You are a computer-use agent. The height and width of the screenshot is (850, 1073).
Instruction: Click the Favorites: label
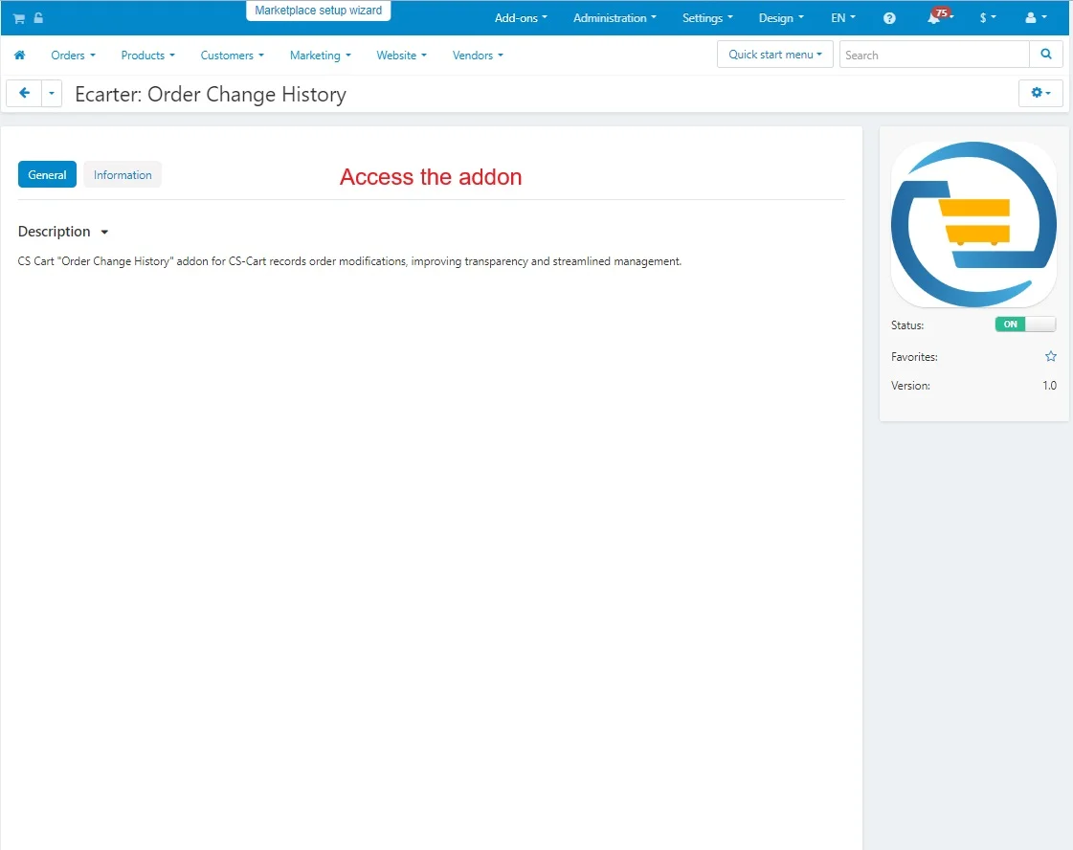(x=914, y=357)
